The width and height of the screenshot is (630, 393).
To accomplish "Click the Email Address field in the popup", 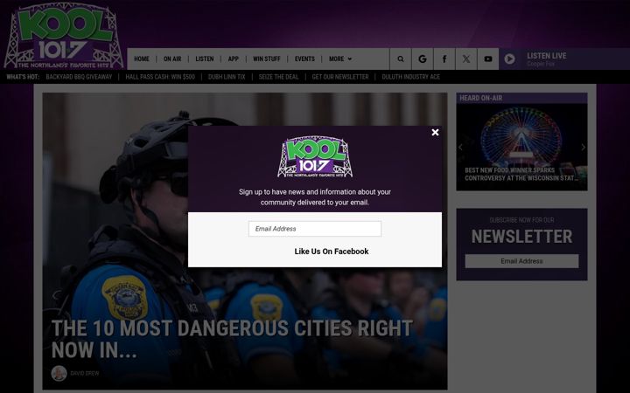I will click(315, 229).
